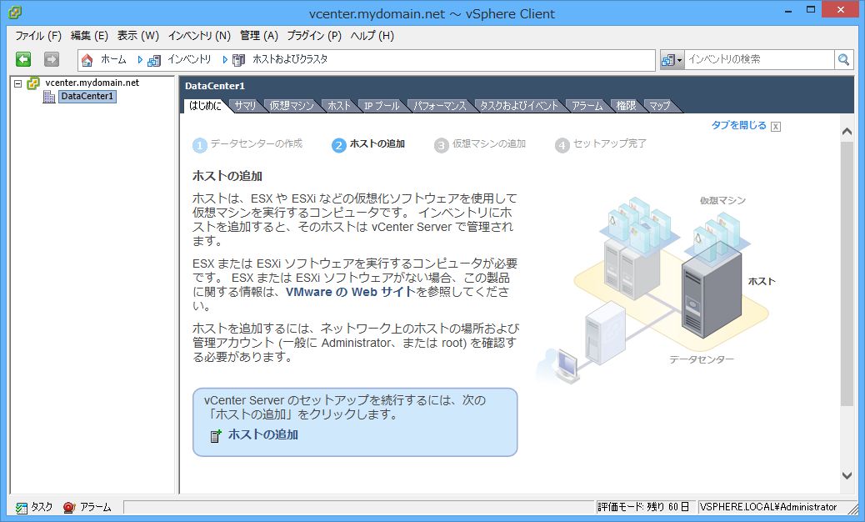Click the magnifier search button

[843, 59]
